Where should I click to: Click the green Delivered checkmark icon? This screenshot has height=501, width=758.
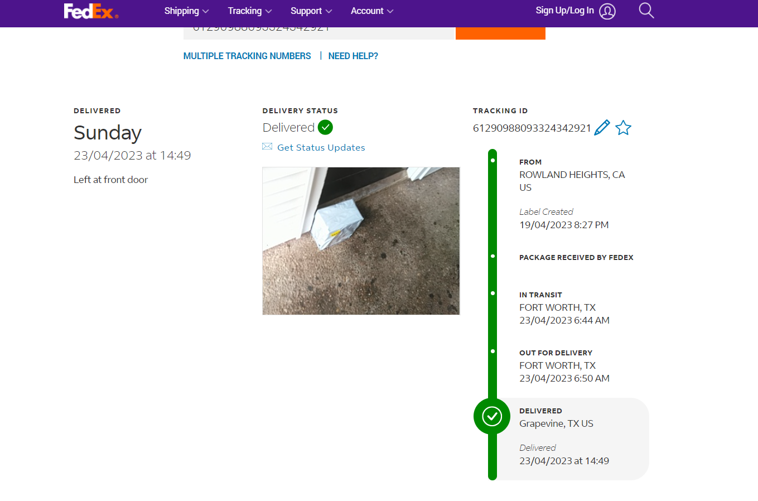(x=325, y=127)
